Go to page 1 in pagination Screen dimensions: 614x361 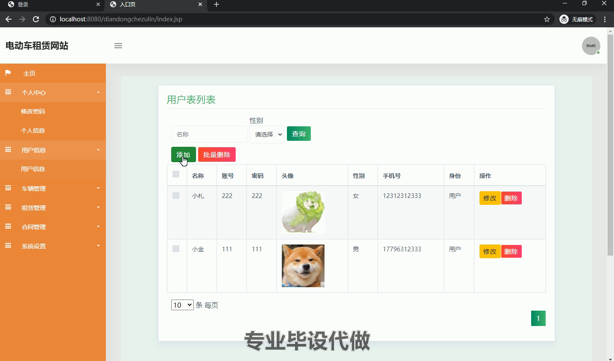coord(538,318)
